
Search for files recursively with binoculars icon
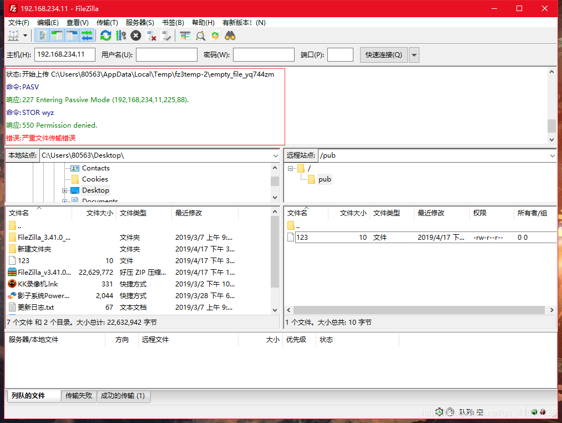click(230, 36)
